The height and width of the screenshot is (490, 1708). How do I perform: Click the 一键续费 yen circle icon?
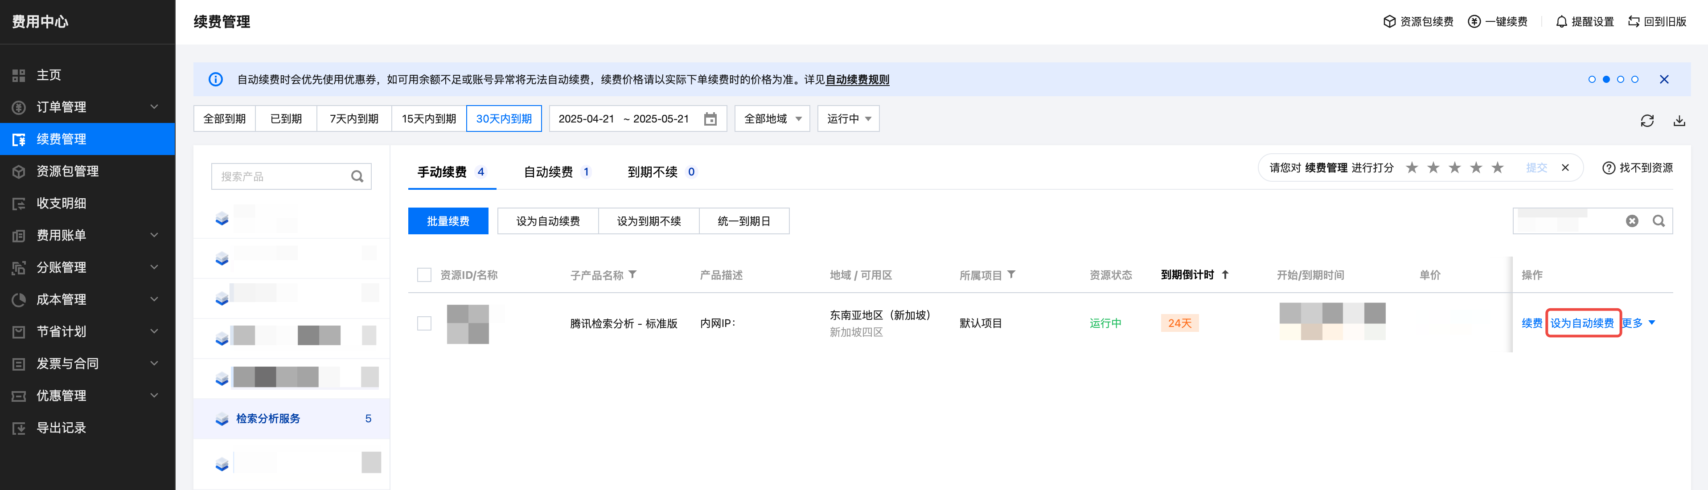click(1474, 22)
